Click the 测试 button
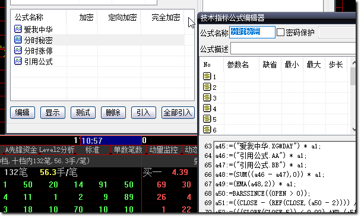Screen dimensions: 361x217 point(83,112)
